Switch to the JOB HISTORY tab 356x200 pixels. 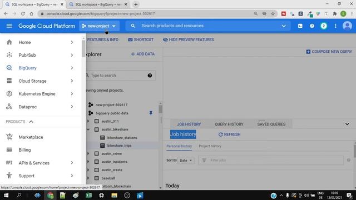189,124
